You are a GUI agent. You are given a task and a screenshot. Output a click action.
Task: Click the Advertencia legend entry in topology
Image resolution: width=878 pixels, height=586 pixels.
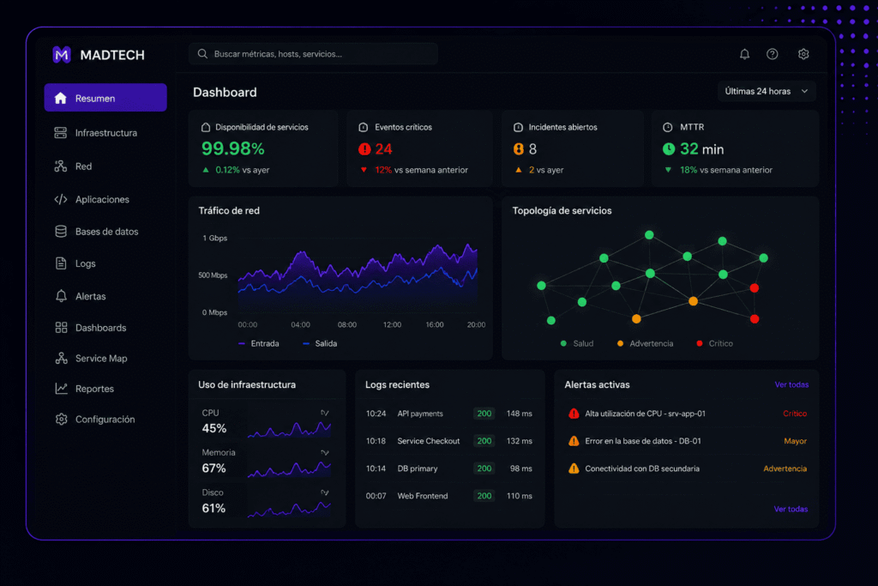(645, 343)
